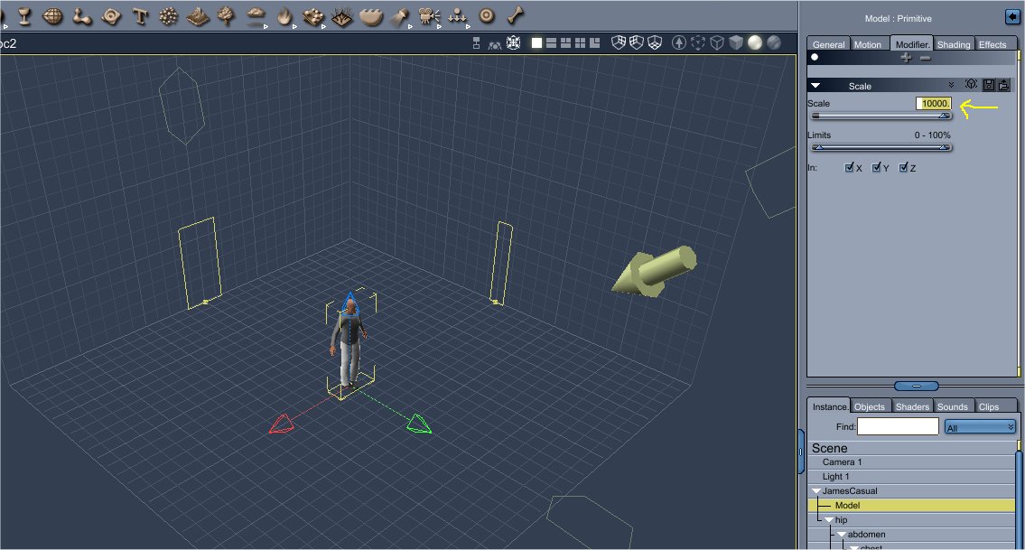This screenshot has width=1025, height=550.
Task: Open the Shaders tab
Action: tap(912, 406)
